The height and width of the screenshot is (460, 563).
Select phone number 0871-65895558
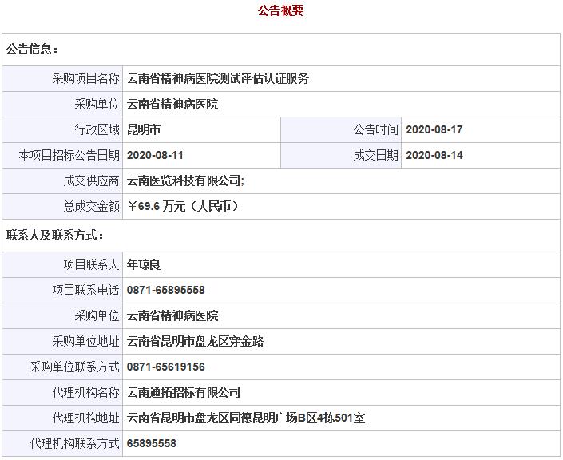(x=166, y=290)
